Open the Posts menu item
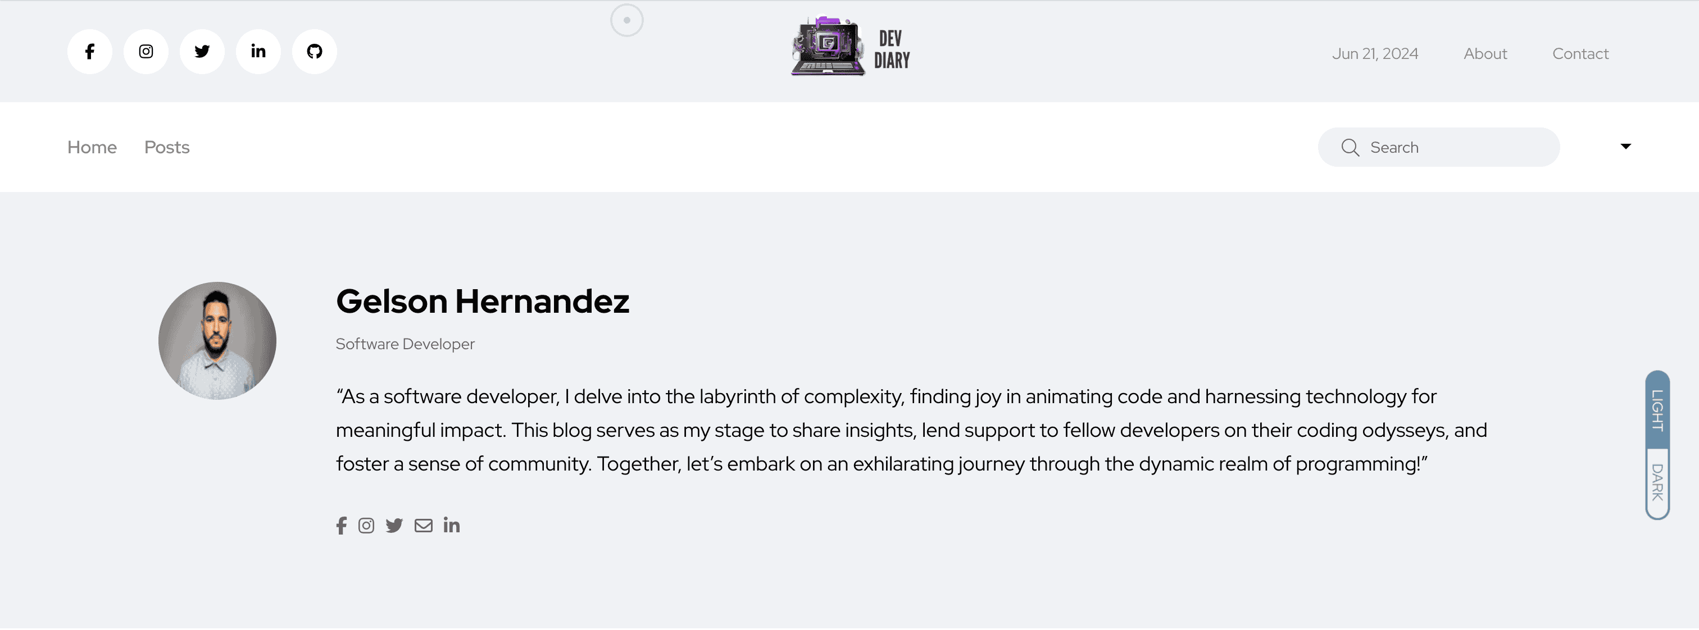 point(167,147)
